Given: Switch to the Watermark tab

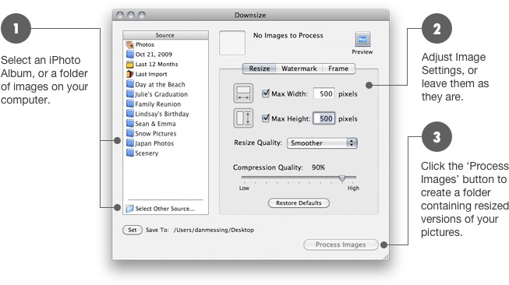Looking at the screenshot, I should [x=299, y=69].
